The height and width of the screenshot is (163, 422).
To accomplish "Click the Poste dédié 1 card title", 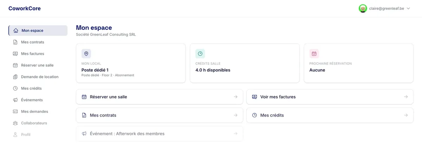I will [95, 70].
